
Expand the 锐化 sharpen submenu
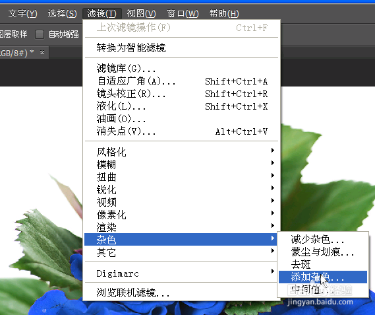(x=181, y=190)
